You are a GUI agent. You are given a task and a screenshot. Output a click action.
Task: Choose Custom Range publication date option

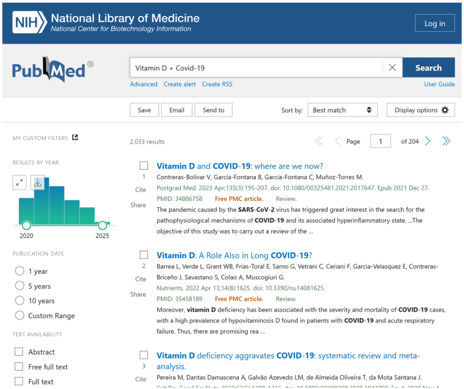[20, 315]
